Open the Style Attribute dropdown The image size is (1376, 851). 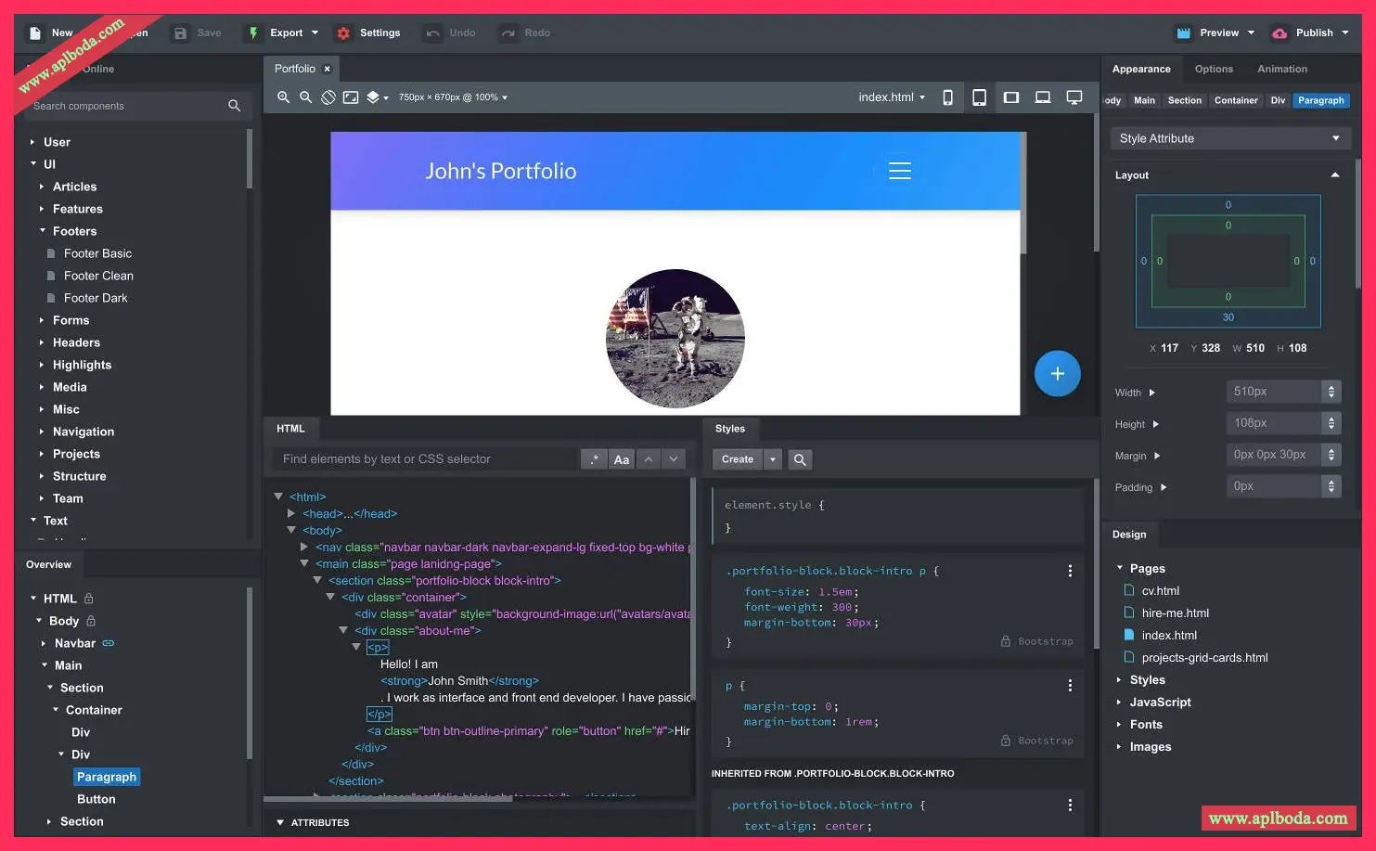click(1229, 138)
